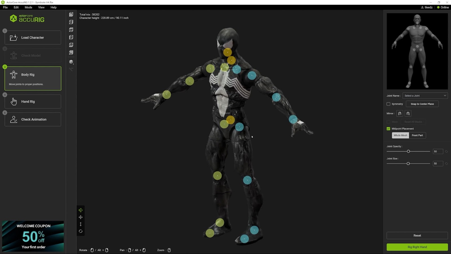Go to the Hand Rig step
The height and width of the screenshot is (254, 451).
[33, 101]
